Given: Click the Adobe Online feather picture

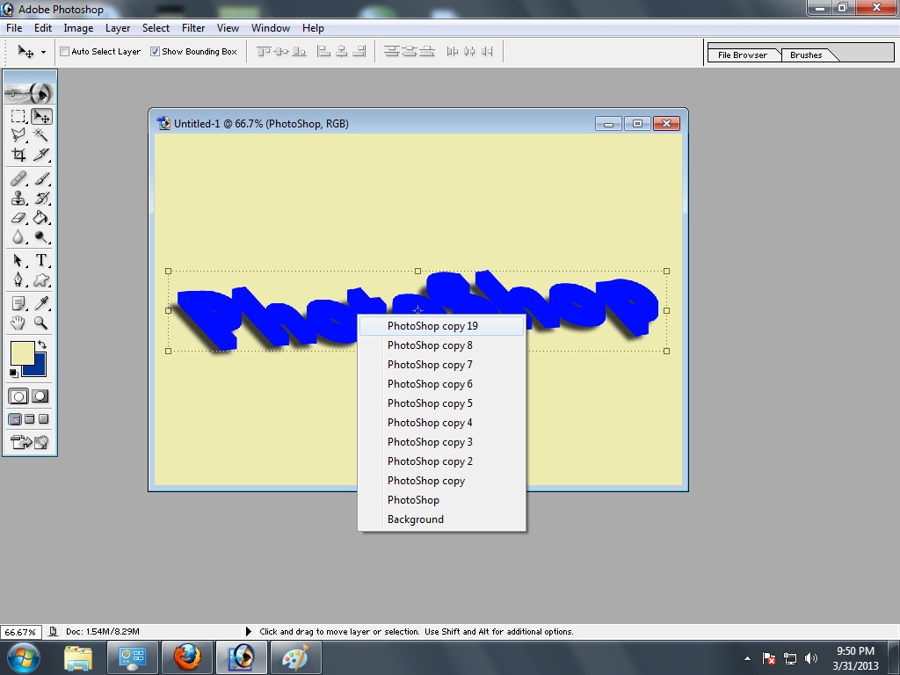Looking at the screenshot, I should click(29, 92).
